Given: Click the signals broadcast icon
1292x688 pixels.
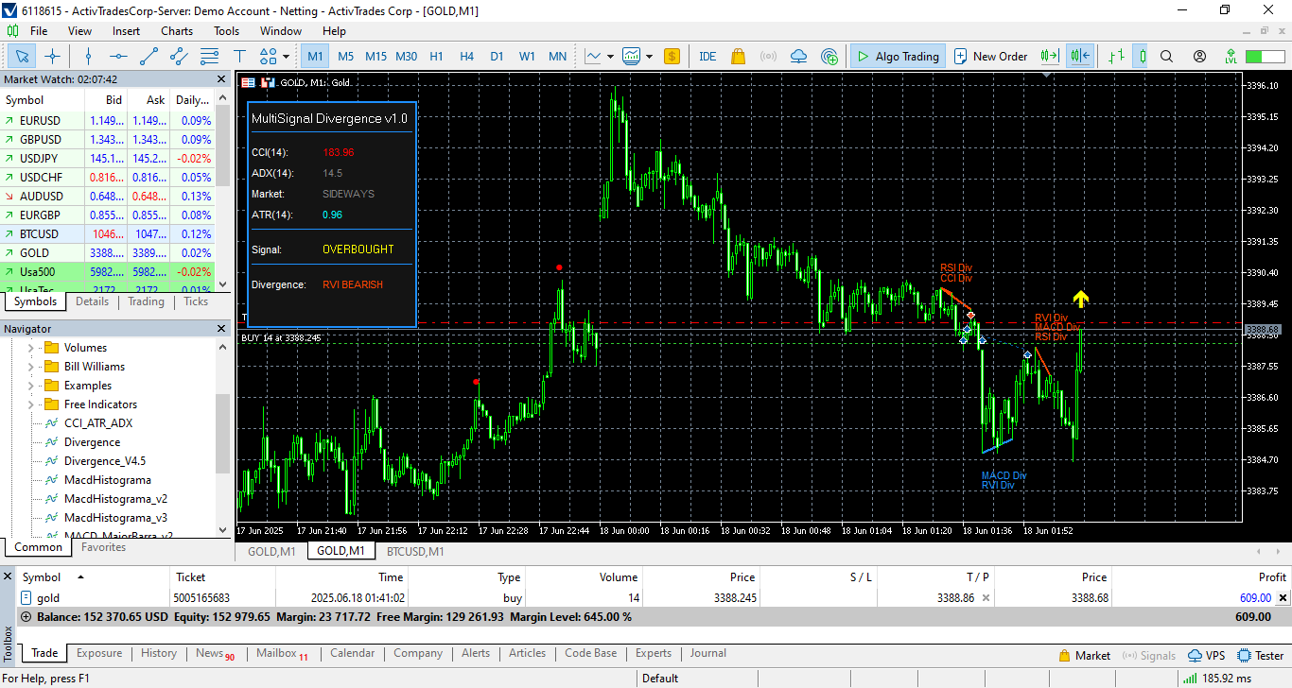Looking at the screenshot, I should click(x=769, y=56).
